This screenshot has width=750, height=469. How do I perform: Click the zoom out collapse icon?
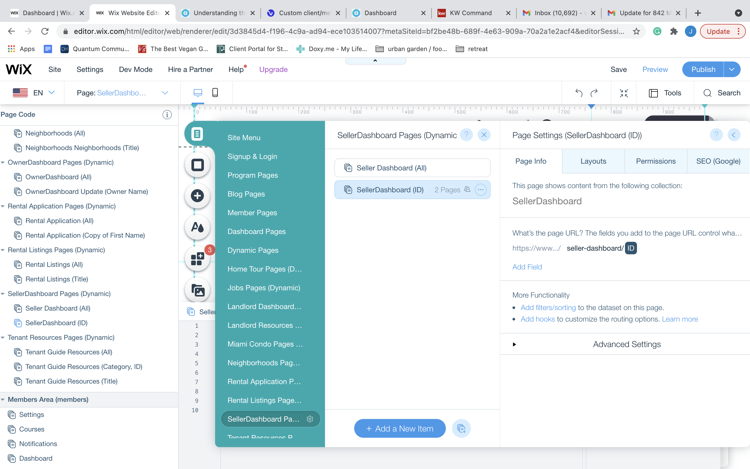click(623, 93)
